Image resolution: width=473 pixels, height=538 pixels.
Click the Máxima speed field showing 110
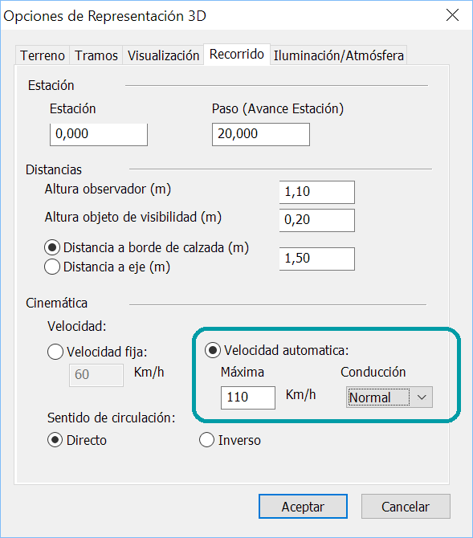[x=248, y=397]
